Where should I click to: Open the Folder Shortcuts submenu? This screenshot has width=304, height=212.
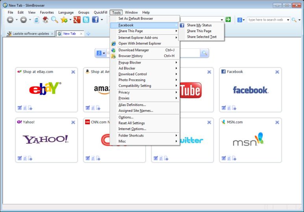[145, 135]
